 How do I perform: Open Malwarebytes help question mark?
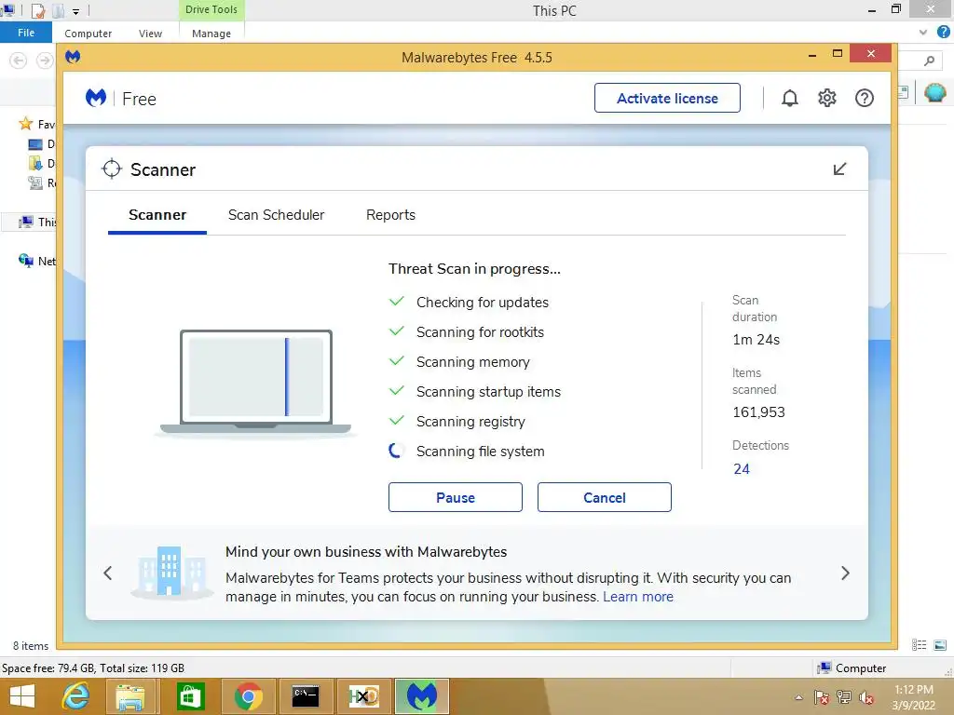[864, 98]
